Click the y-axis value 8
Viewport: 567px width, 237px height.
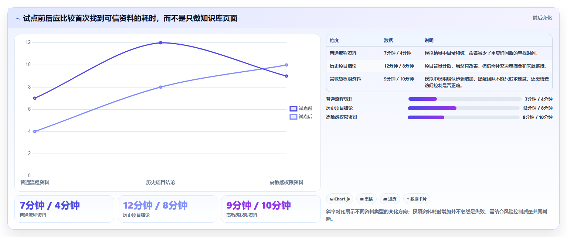coord(29,87)
